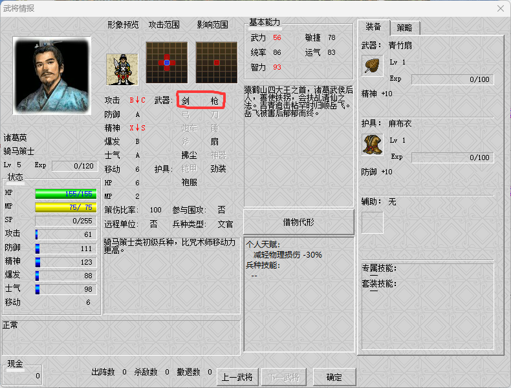This screenshot has height=388, width=511.
Task: Click the 出阵数 counter
Action: [109, 372]
